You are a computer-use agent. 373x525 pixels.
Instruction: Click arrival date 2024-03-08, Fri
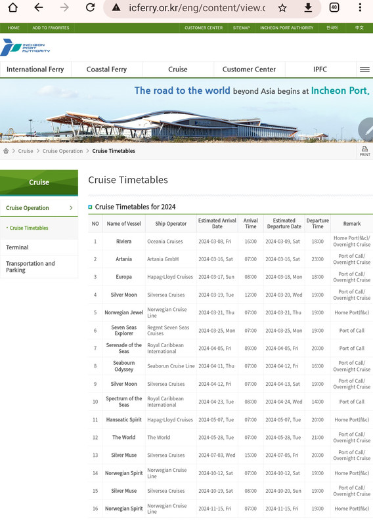(x=215, y=241)
